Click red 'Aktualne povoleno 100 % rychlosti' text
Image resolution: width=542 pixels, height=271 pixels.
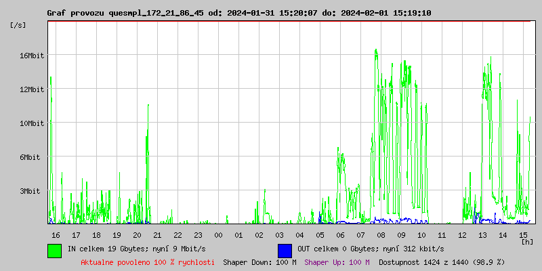point(147,262)
